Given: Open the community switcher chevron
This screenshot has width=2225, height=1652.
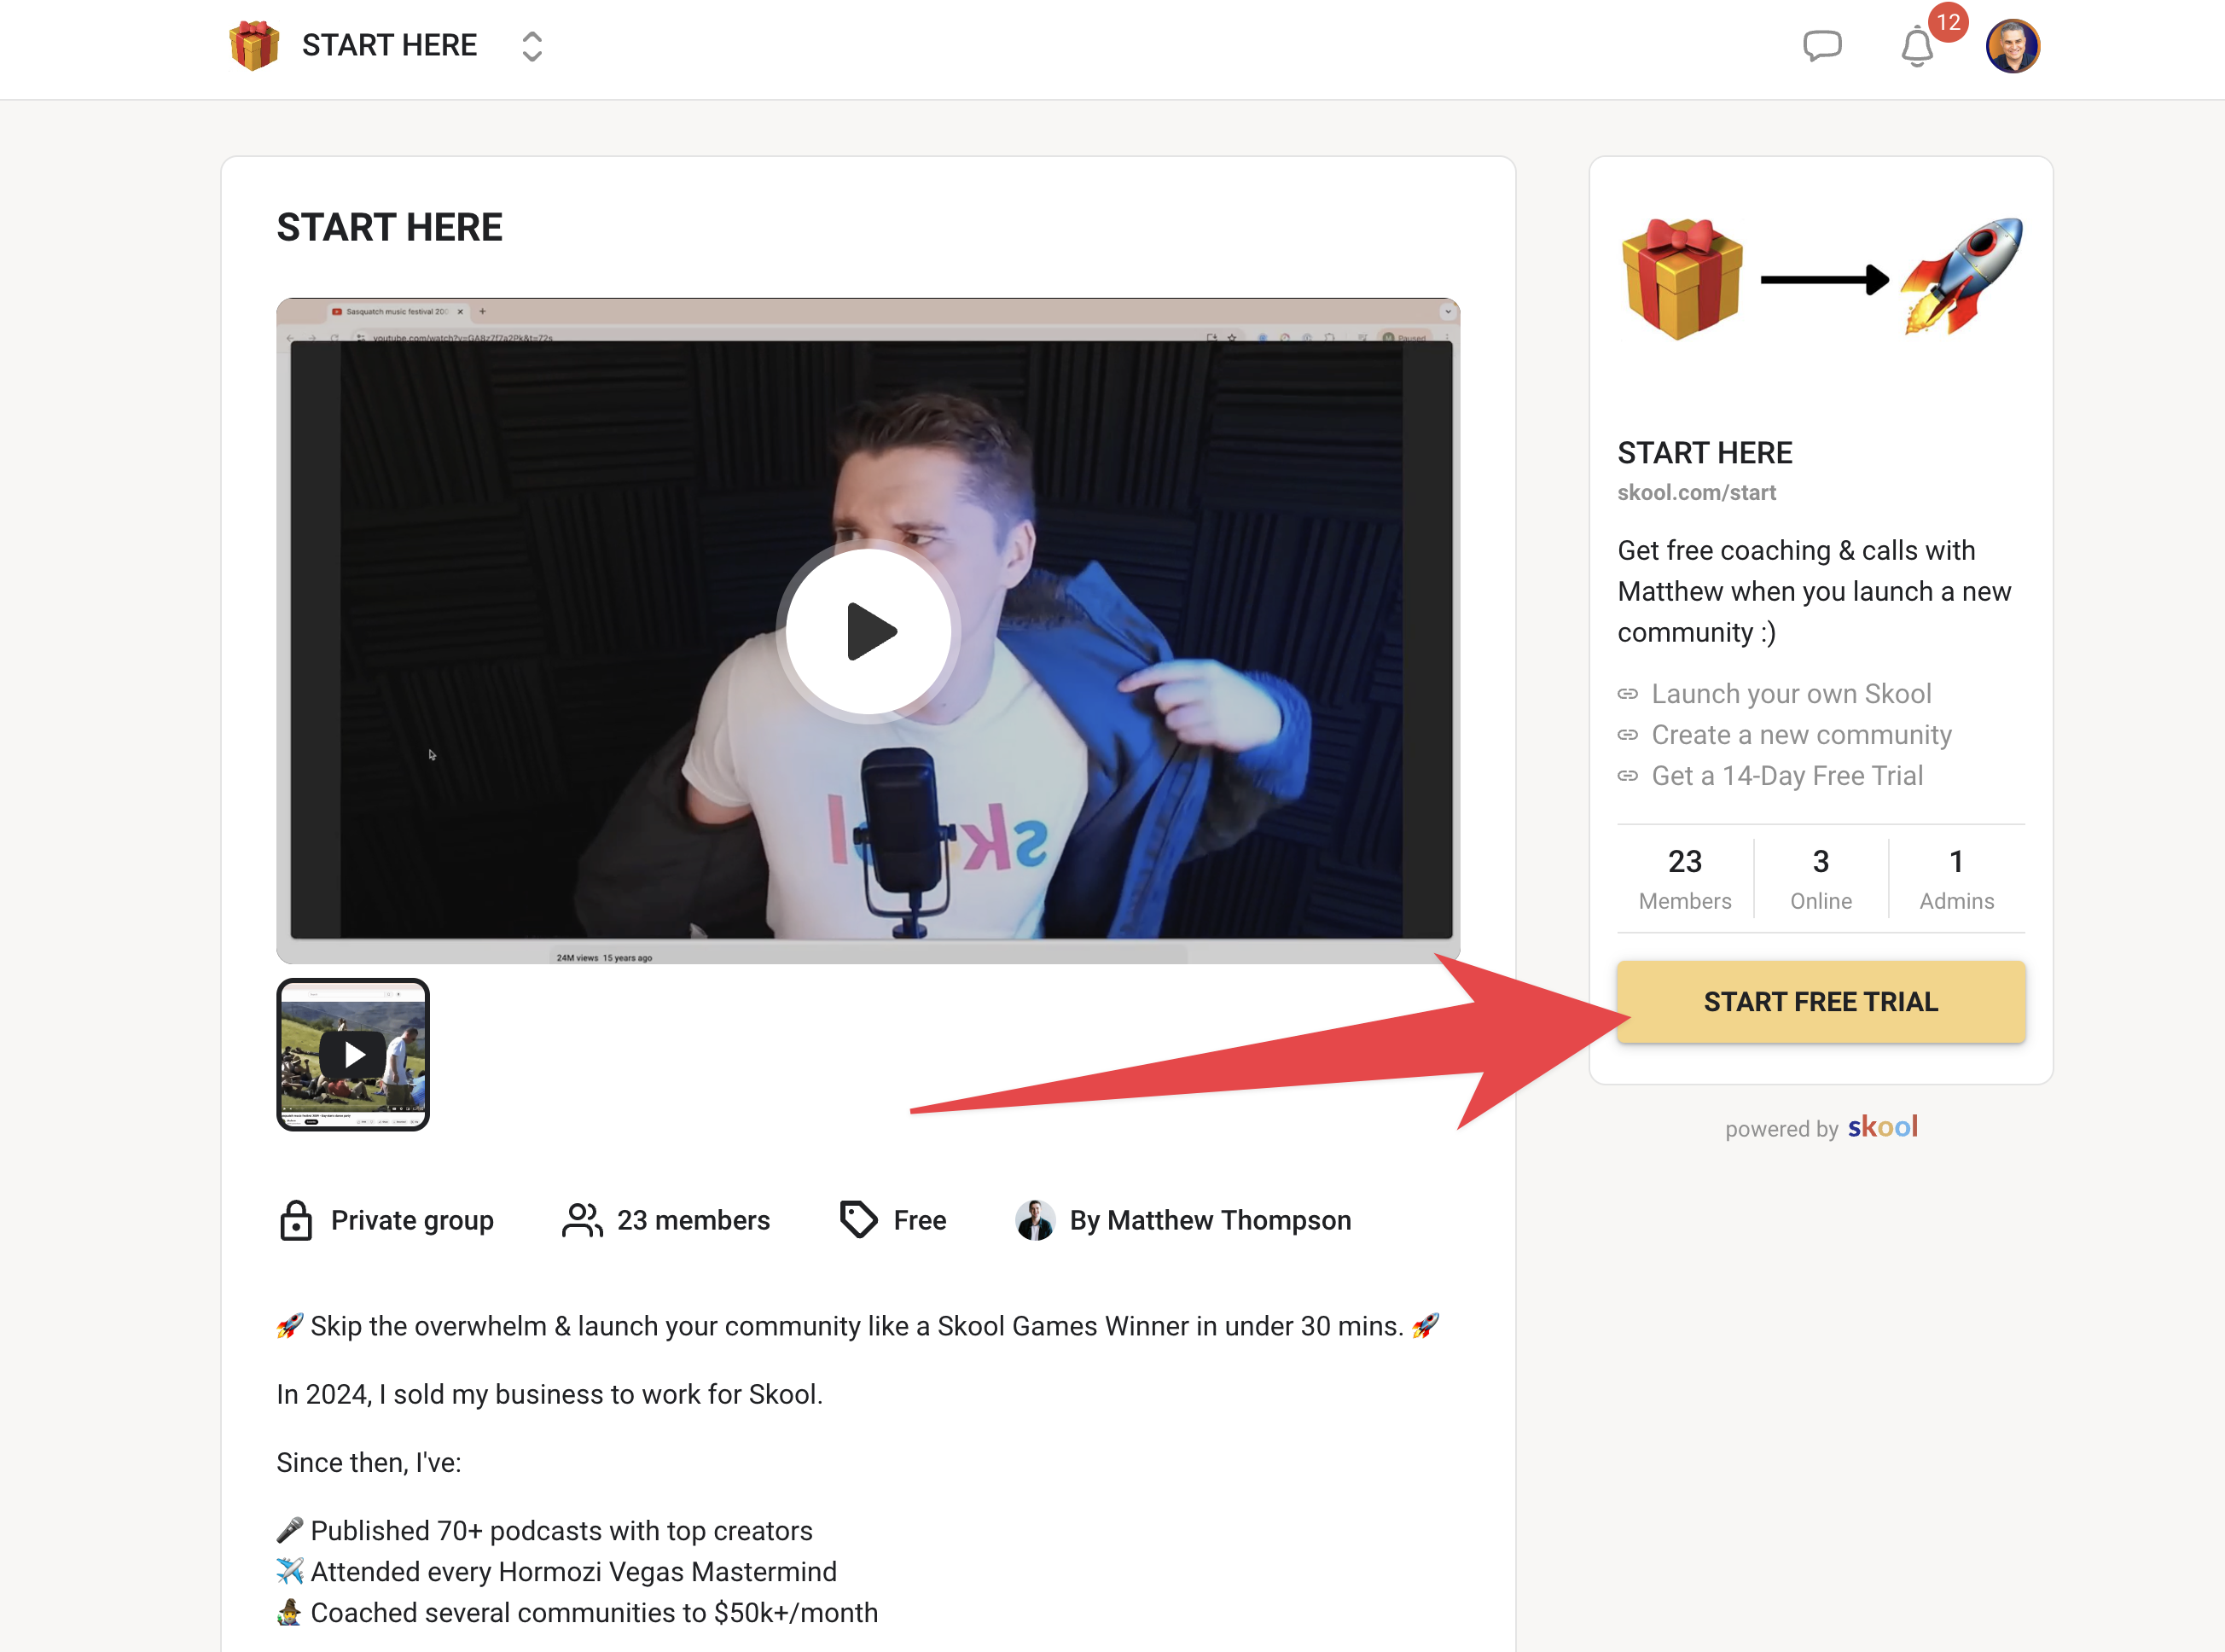Looking at the screenshot, I should coord(532,46).
